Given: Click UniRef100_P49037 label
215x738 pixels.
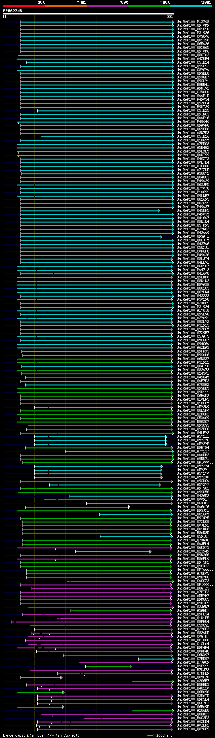Looking at the screenshot, I should (x=193, y=207).
